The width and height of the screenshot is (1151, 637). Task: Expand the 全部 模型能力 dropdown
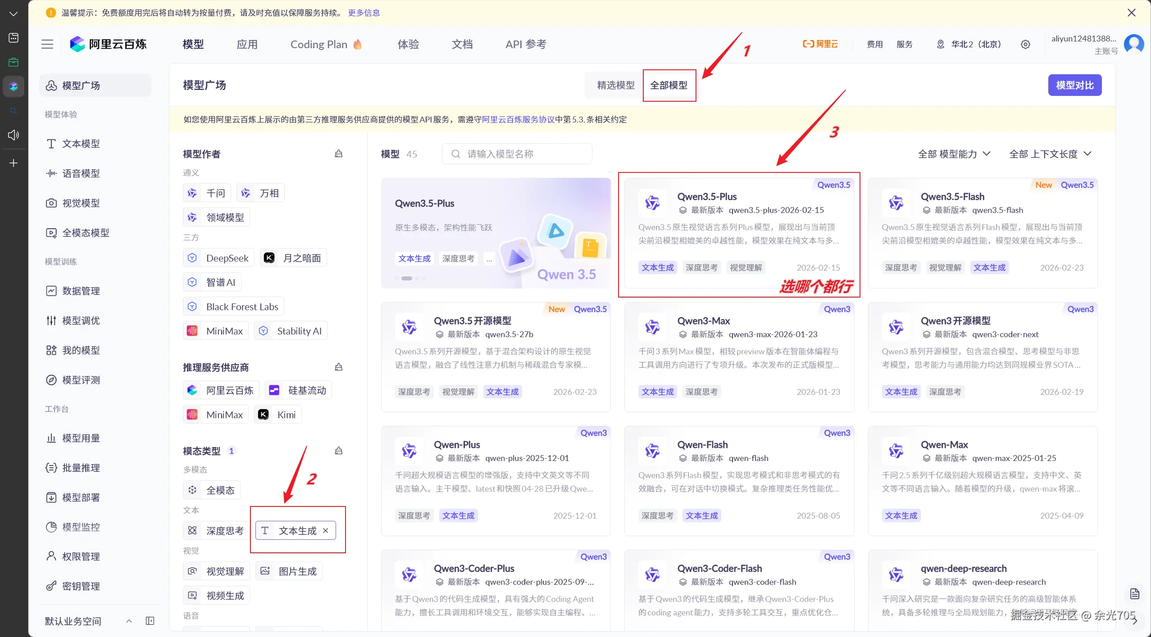(954, 154)
